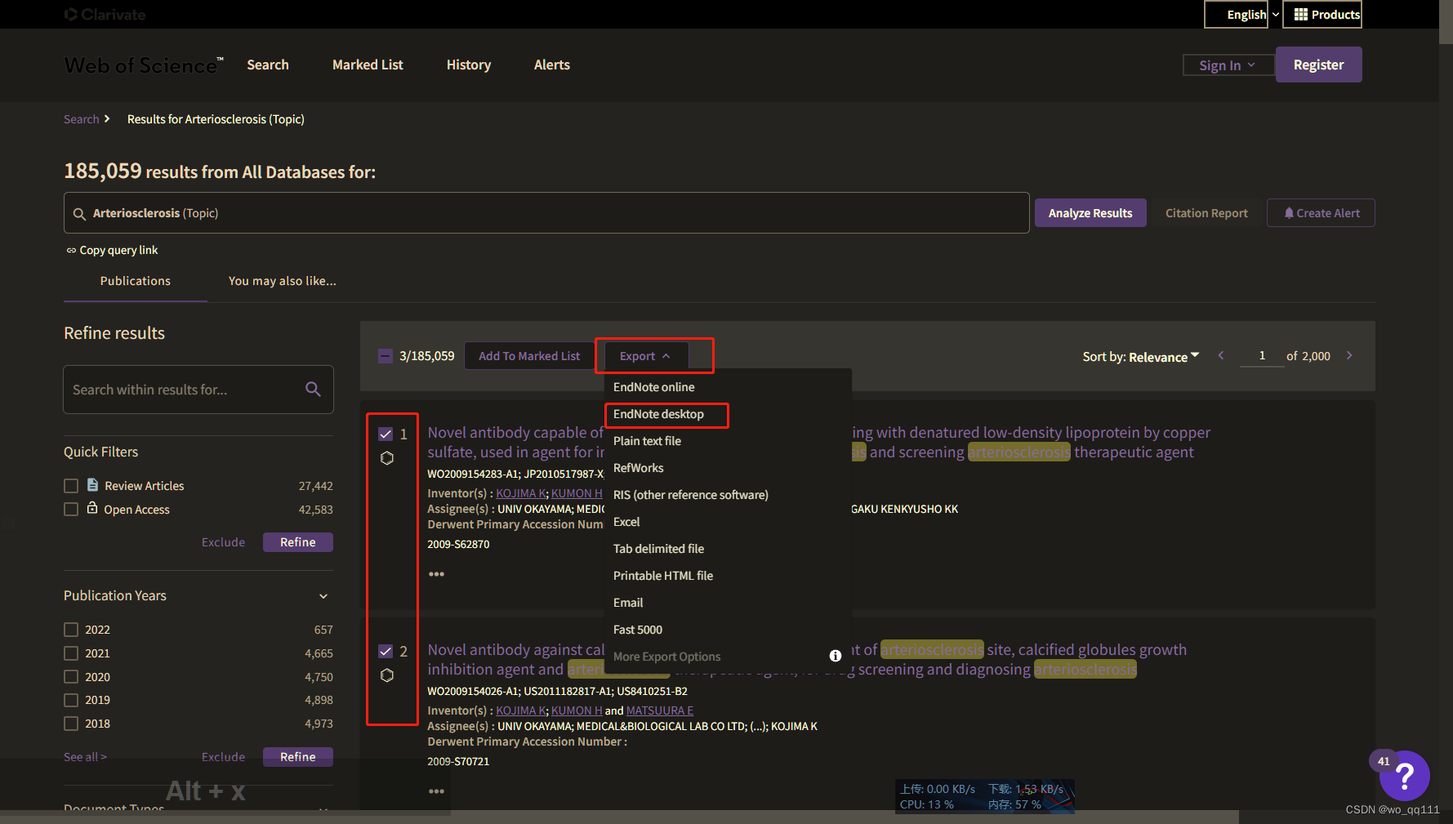
Task: Check the Open Access filter
Action: [x=71, y=510]
